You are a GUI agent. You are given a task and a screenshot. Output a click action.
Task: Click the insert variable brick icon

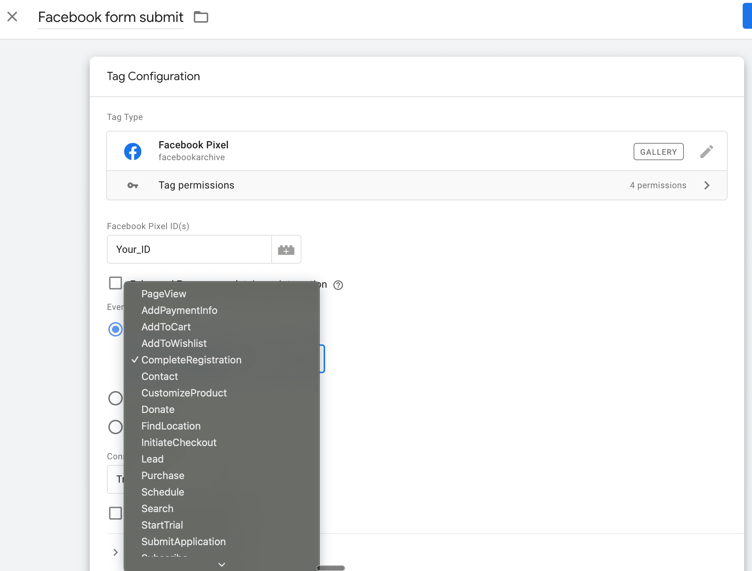[286, 250]
